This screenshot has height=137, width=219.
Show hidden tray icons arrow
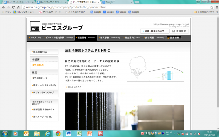click(175, 134)
